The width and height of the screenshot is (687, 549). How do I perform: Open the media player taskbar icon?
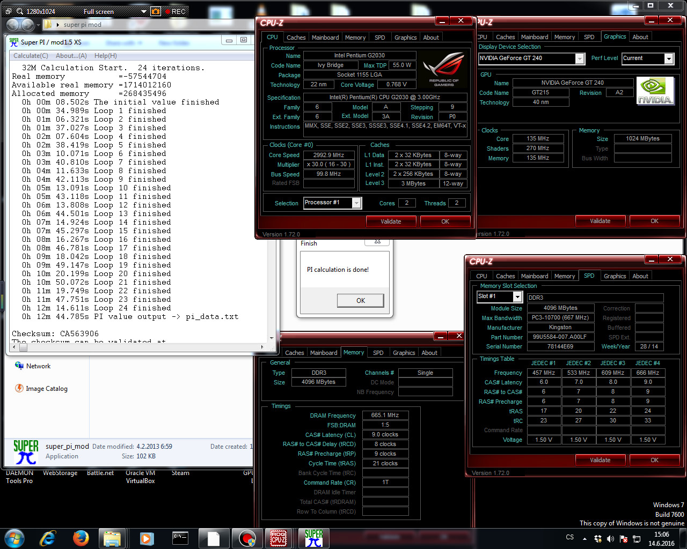click(x=147, y=538)
